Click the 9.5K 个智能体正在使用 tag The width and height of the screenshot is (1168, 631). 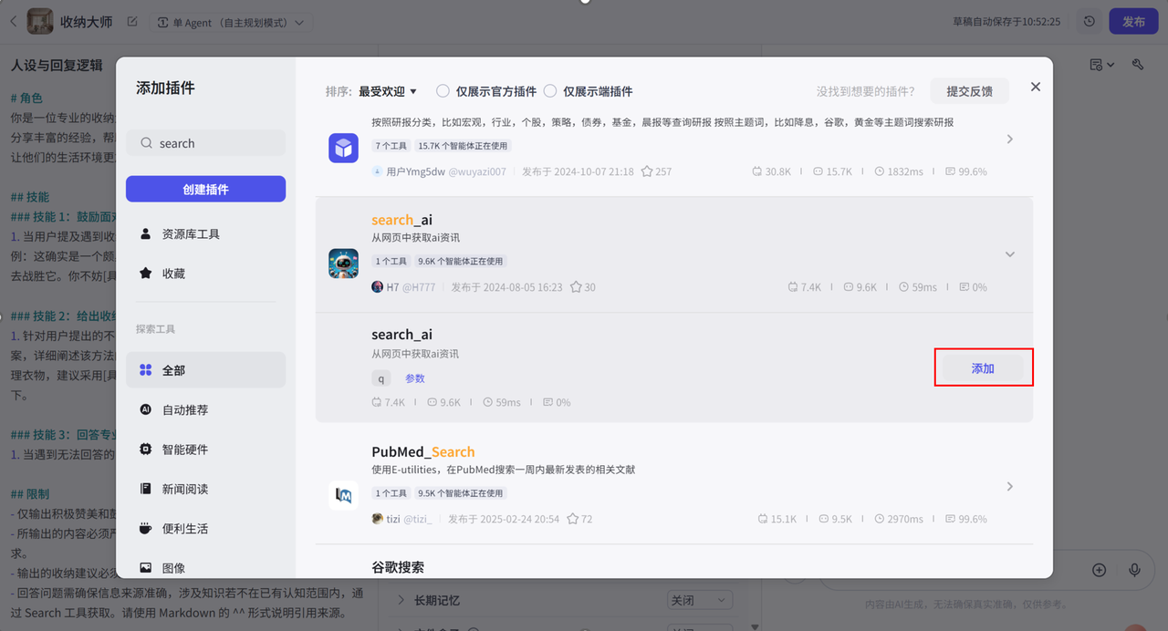pyautogui.click(x=461, y=493)
